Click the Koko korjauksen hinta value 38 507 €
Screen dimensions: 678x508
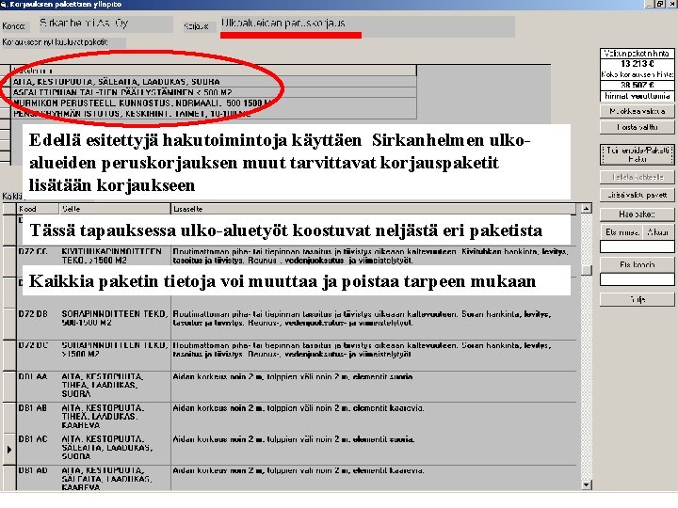click(x=637, y=85)
